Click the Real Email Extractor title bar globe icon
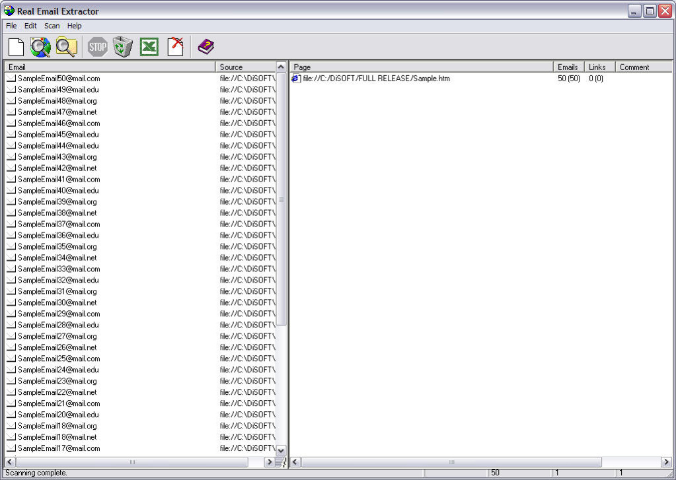Screen dimensions: 676x480 tap(9, 11)
